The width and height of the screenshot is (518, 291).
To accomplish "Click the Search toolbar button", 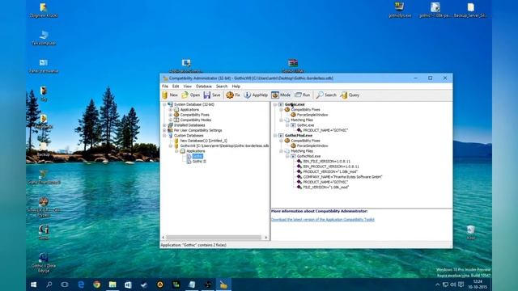I will 325,95.
